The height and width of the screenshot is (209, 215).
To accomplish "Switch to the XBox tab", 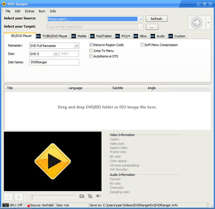I will click(140, 36).
